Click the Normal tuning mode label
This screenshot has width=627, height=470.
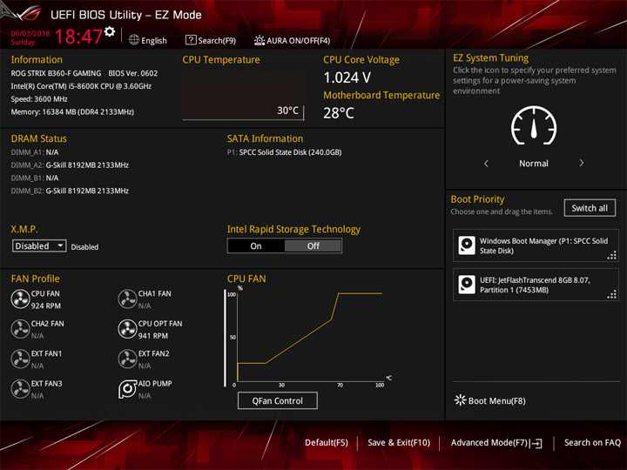(x=534, y=163)
